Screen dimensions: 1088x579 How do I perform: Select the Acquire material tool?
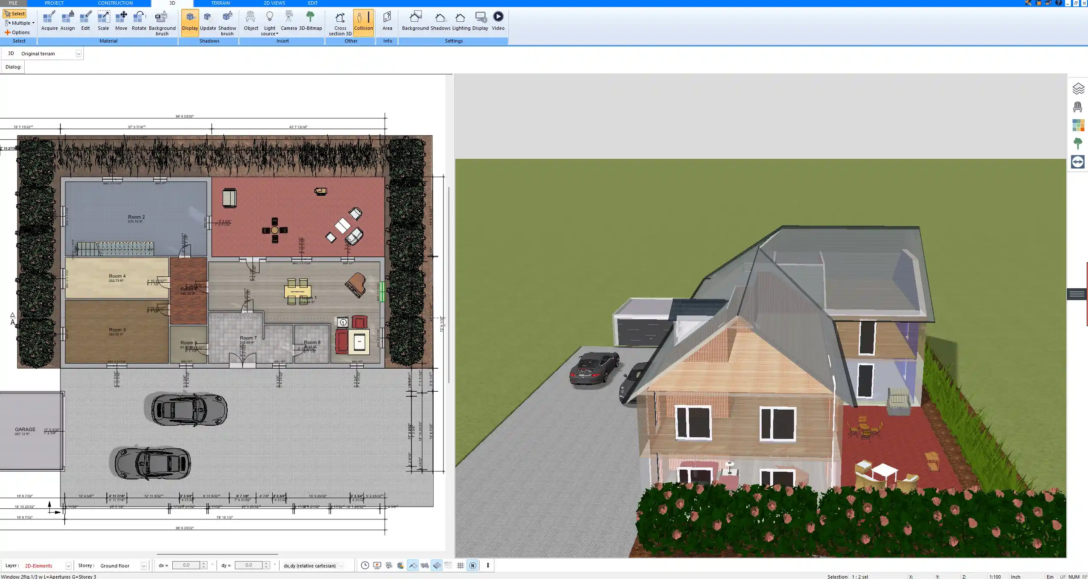tap(49, 21)
